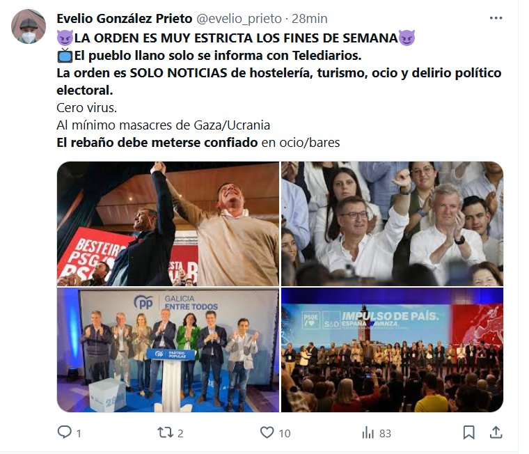Open the PP Galicia Entre Todos photo

coord(168,350)
